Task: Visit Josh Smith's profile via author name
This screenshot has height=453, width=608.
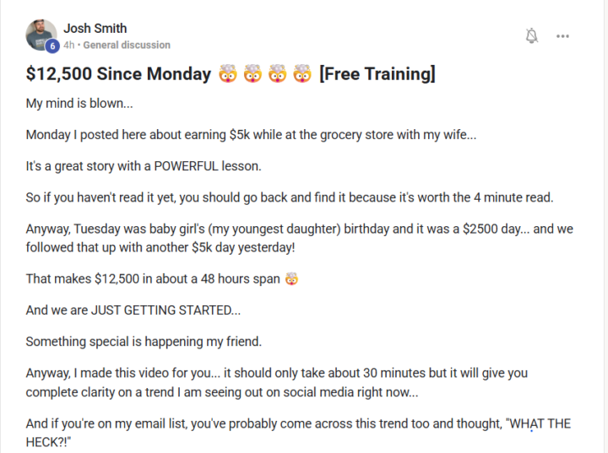Action: click(95, 28)
